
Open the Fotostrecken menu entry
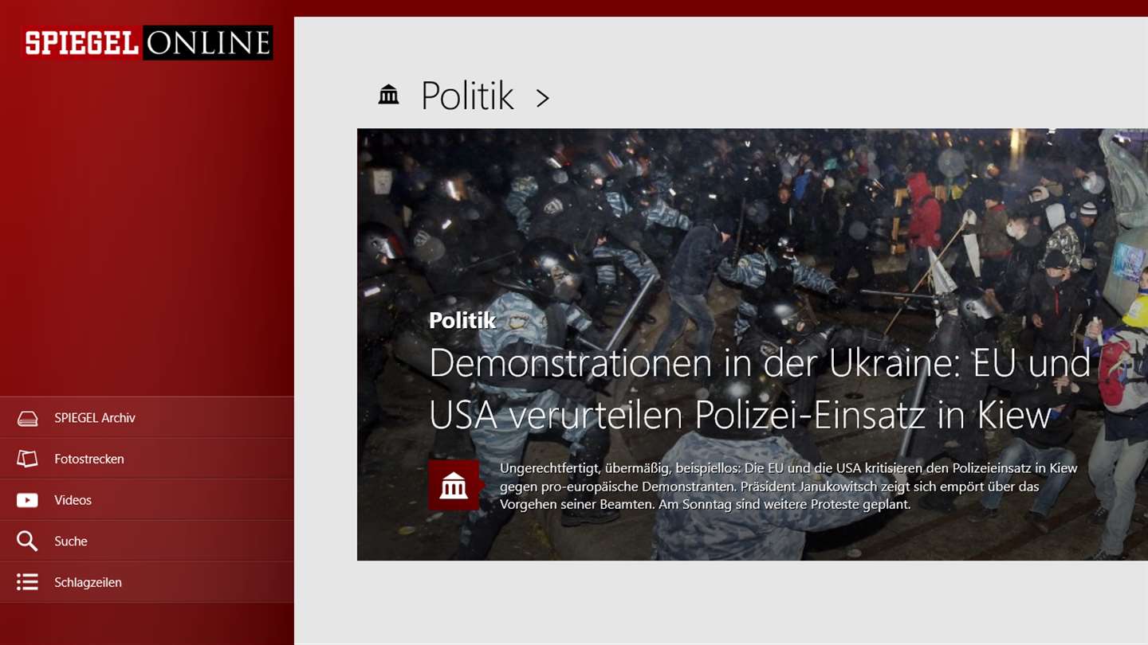tap(147, 459)
